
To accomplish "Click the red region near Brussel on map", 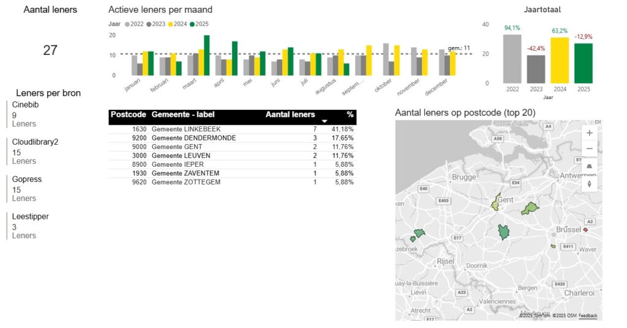I will pyautogui.click(x=585, y=229).
